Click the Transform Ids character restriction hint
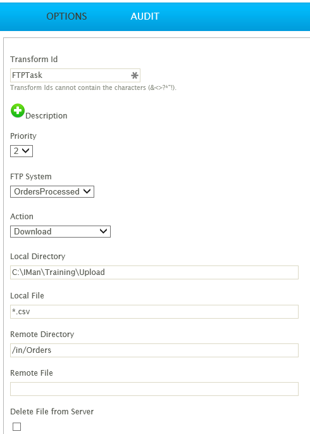Image resolution: width=310 pixels, height=434 pixels. point(93,87)
